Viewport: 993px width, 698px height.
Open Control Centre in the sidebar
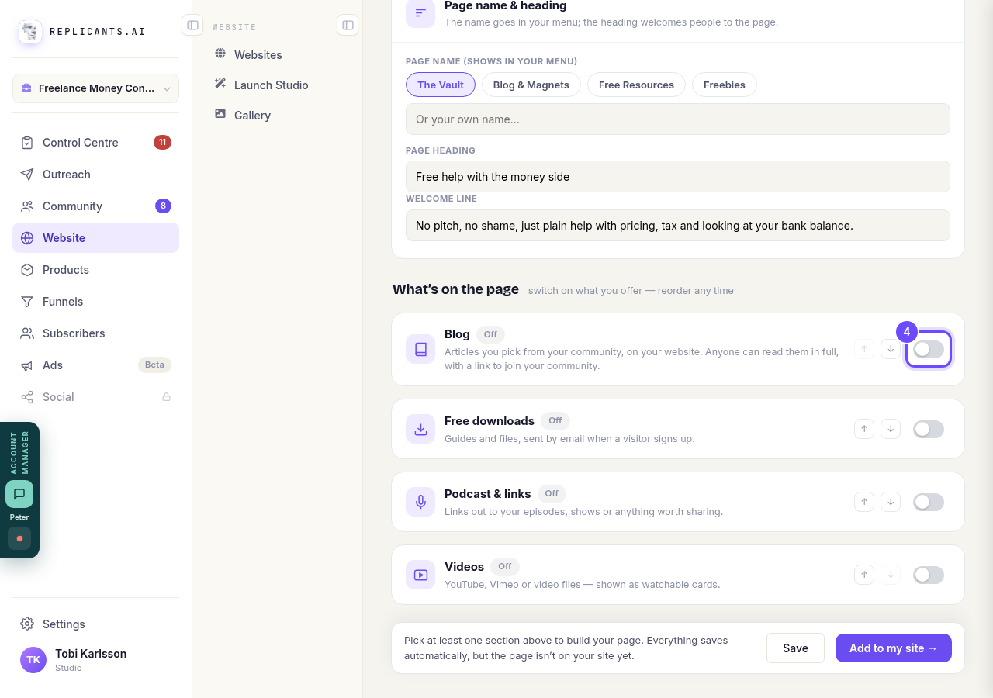coord(95,143)
